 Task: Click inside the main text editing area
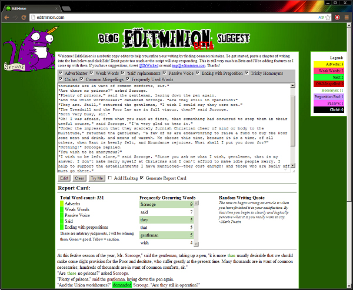pyautogui.click(x=174, y=128)
